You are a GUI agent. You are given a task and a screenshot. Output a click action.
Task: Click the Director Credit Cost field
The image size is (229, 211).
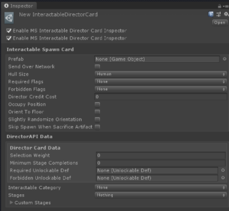tap(161, 97)
